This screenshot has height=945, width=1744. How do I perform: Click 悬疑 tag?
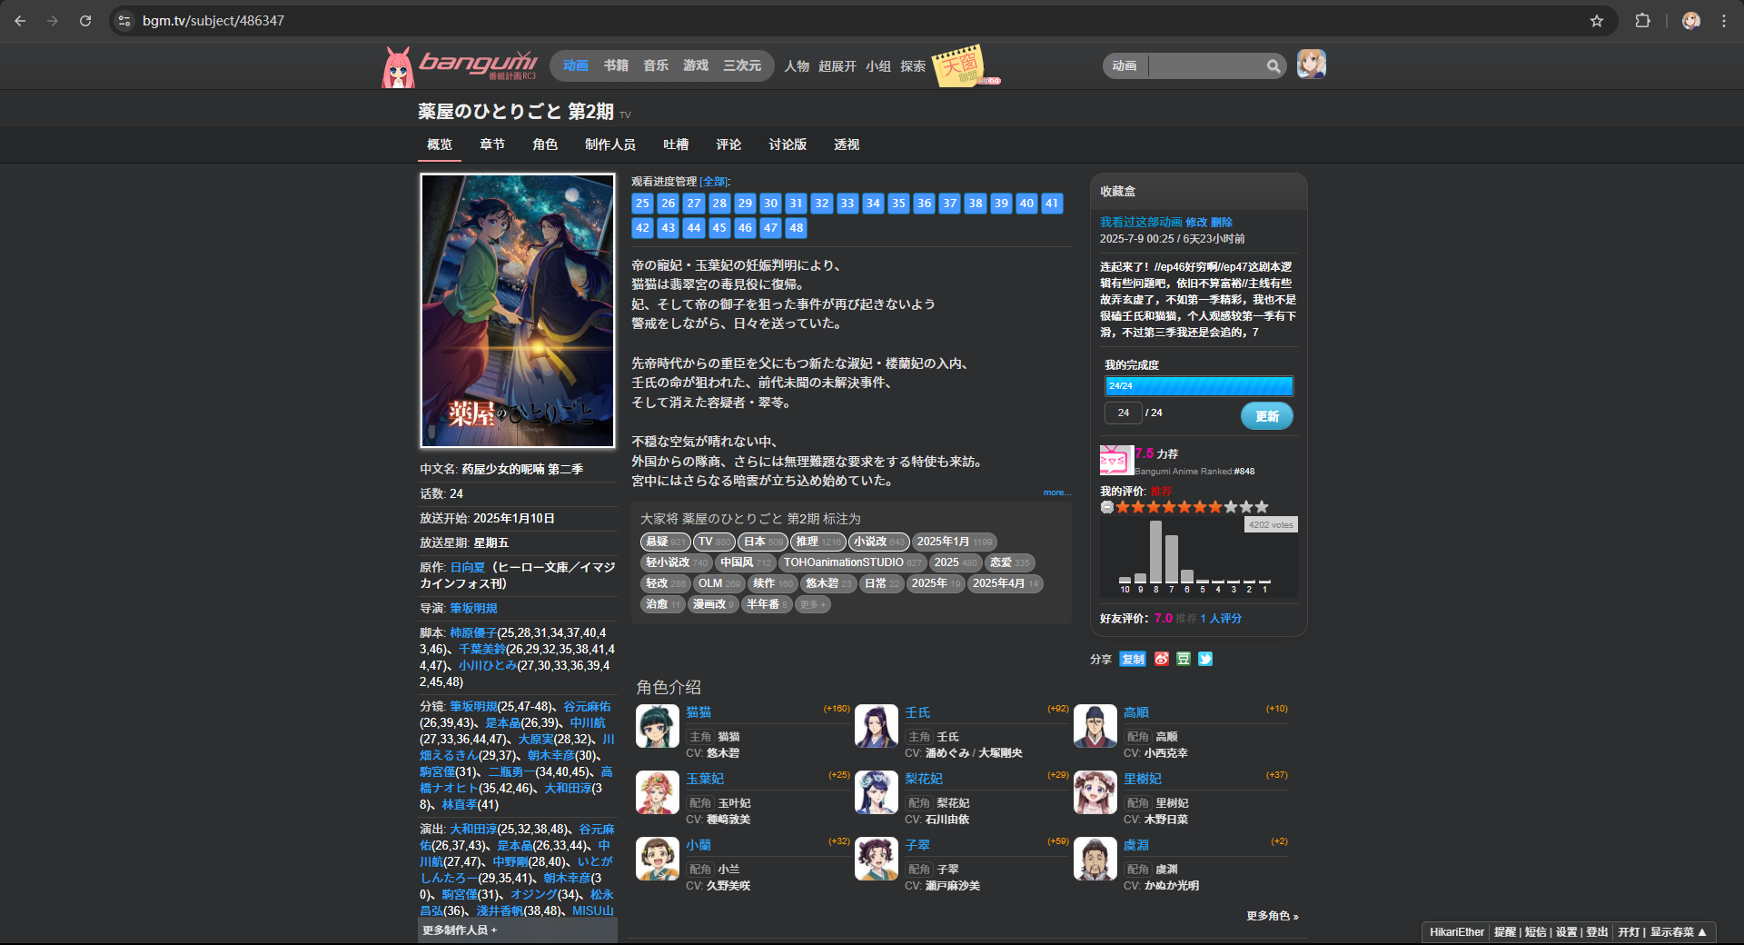point(665,542)
